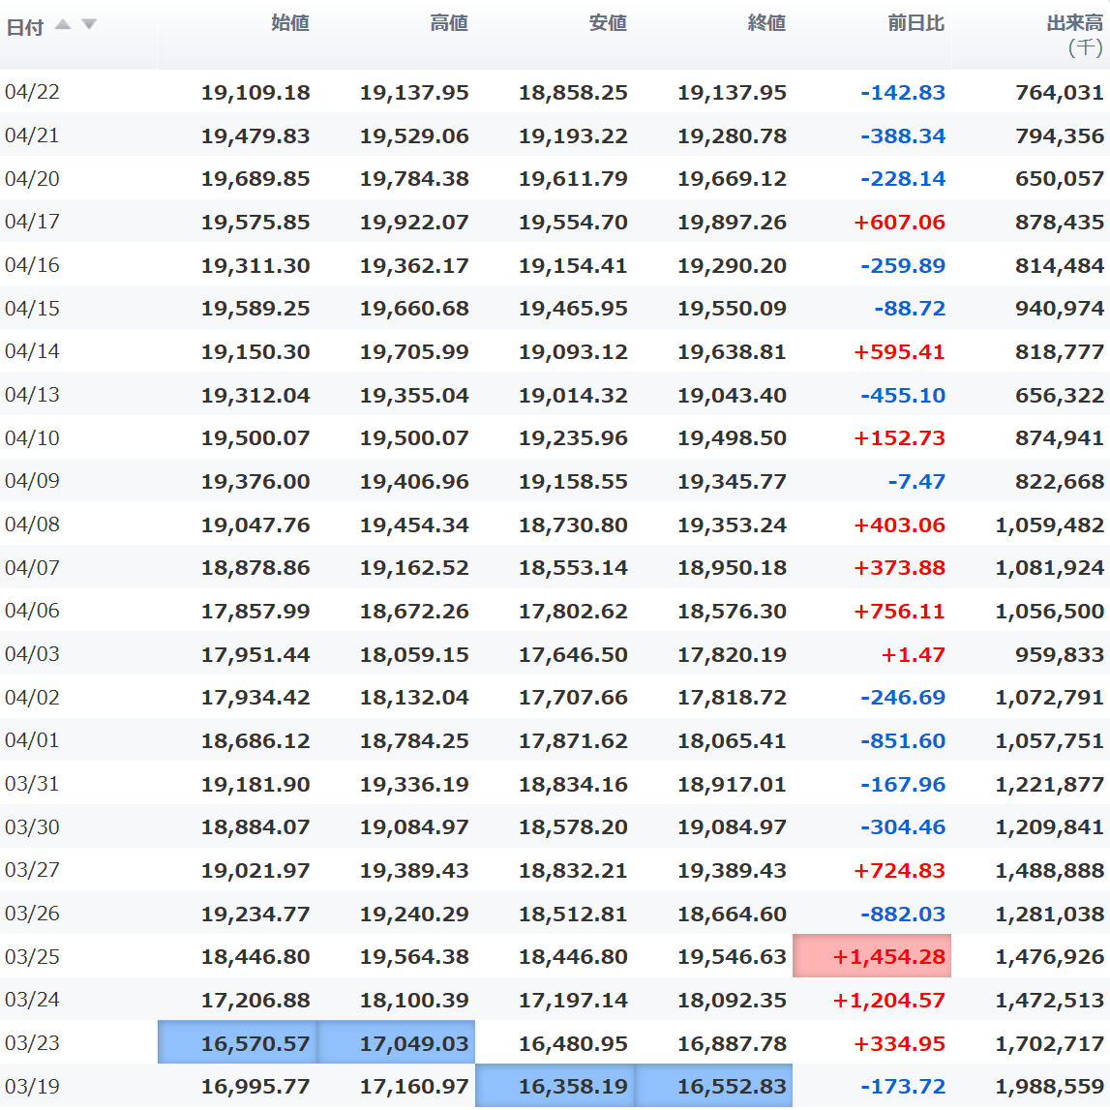1110x1110 pixels.
Task: Select volume 940,974
Action: click(1060, 309)
